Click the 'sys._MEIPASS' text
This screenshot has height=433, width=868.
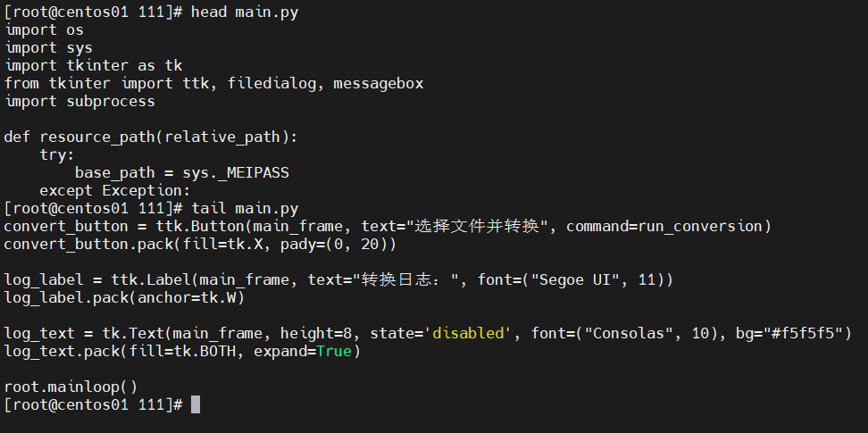point(236,173)
